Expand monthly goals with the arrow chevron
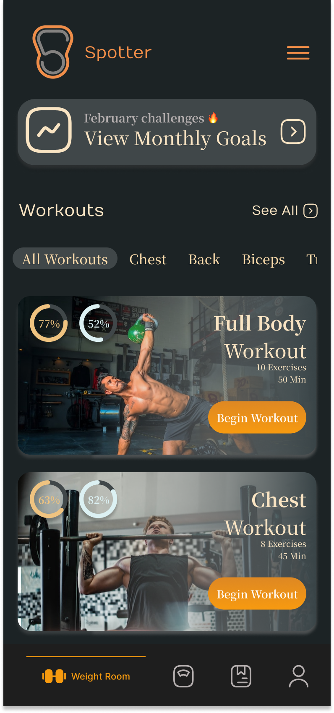The width and height of the screenshot is (334, 713). 293,131
